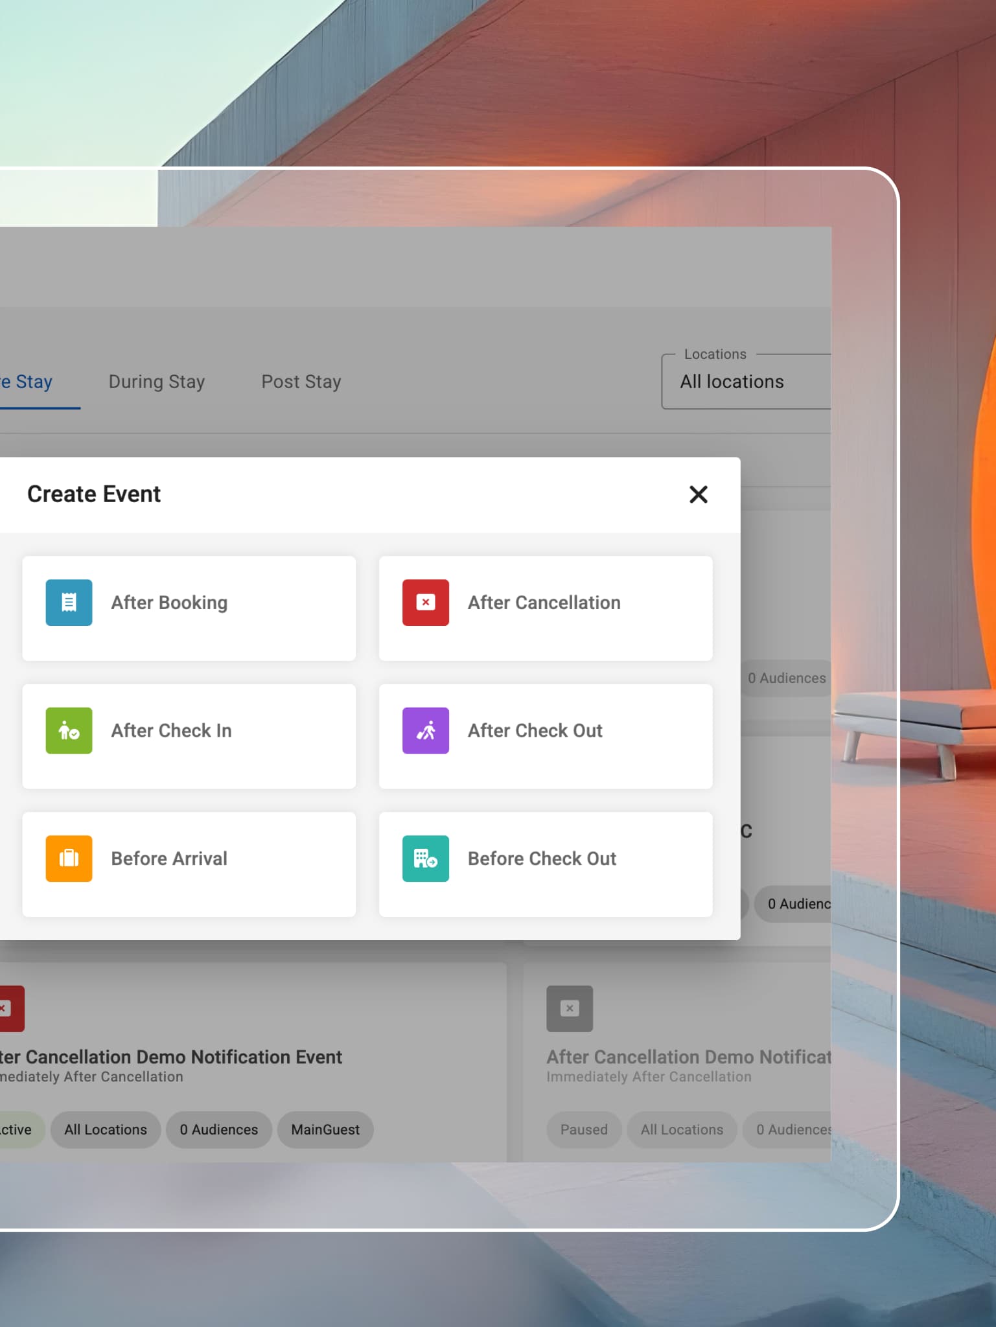This screenshot has height=1327, width=996.
Task: Click the purple After Check Out icon
Action: pos(426,730)
